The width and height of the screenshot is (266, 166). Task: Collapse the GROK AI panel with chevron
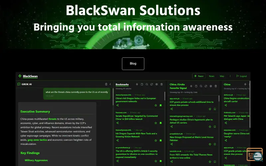pos(110,84)
